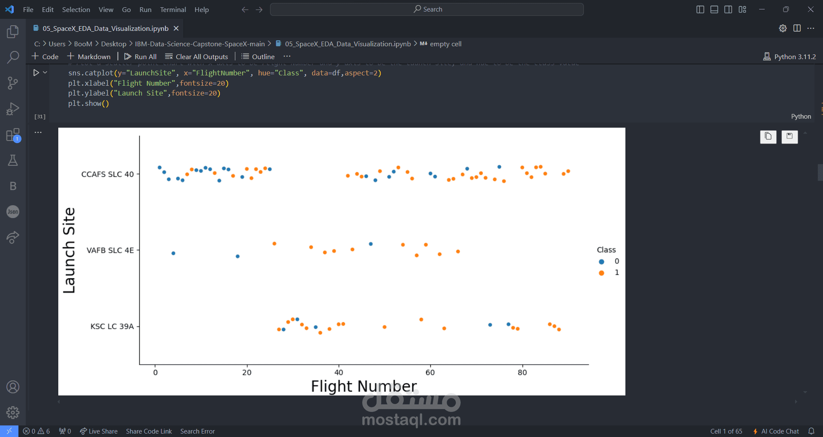
Task: Split the editor to the right
Action: (797, 28)
